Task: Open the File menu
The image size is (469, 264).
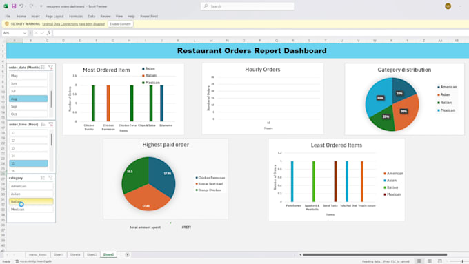Action: click(x=8, y=16)
